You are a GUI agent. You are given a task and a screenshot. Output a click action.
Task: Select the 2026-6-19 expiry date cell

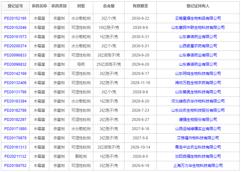pyautogui.click(x=140, y=166)
